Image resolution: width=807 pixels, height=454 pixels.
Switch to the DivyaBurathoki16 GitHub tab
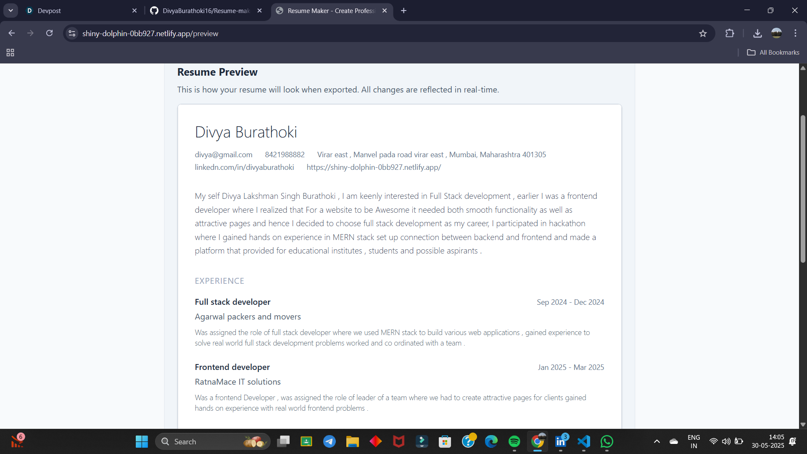point(206,11)
